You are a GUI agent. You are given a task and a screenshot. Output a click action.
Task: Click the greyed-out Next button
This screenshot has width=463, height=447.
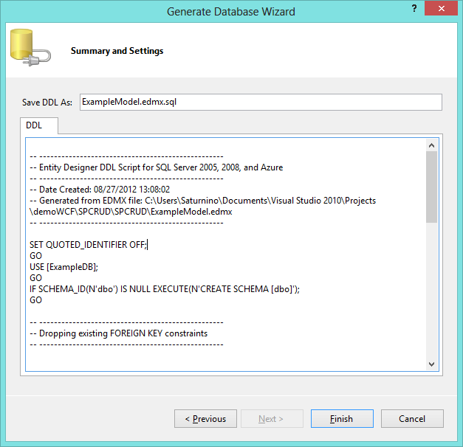click(x=272, y=419)
